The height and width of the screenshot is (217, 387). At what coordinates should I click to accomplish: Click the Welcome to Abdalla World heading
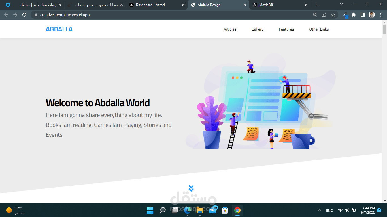pyautogui.click(x=98, y=103)
